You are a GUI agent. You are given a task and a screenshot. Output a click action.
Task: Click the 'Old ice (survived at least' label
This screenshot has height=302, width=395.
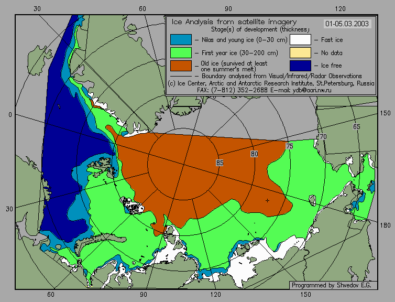pos(234,63)
